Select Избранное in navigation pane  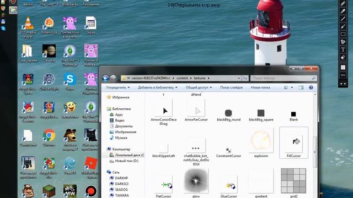[x=118, y=97]
